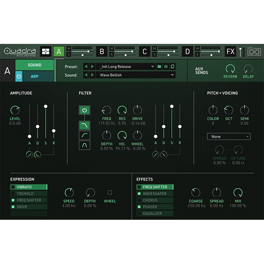Click the preset folder browse icon
This screenshot has width=264, height=264.
pyautogui.click(x=159, y=67)
